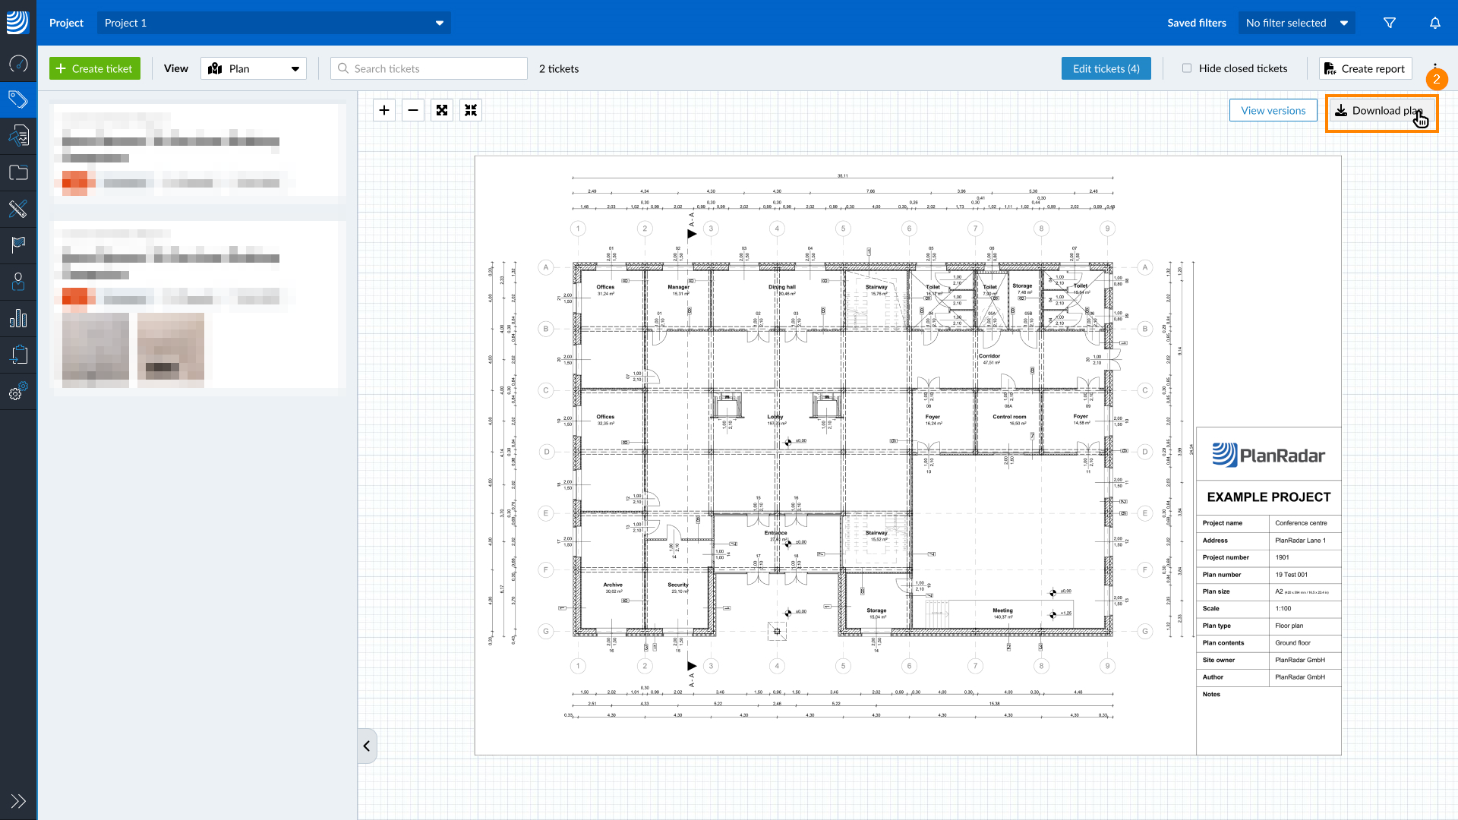Zoom in using the plus button
Viewport: 1458px width, 820px height.
(383, 109)
